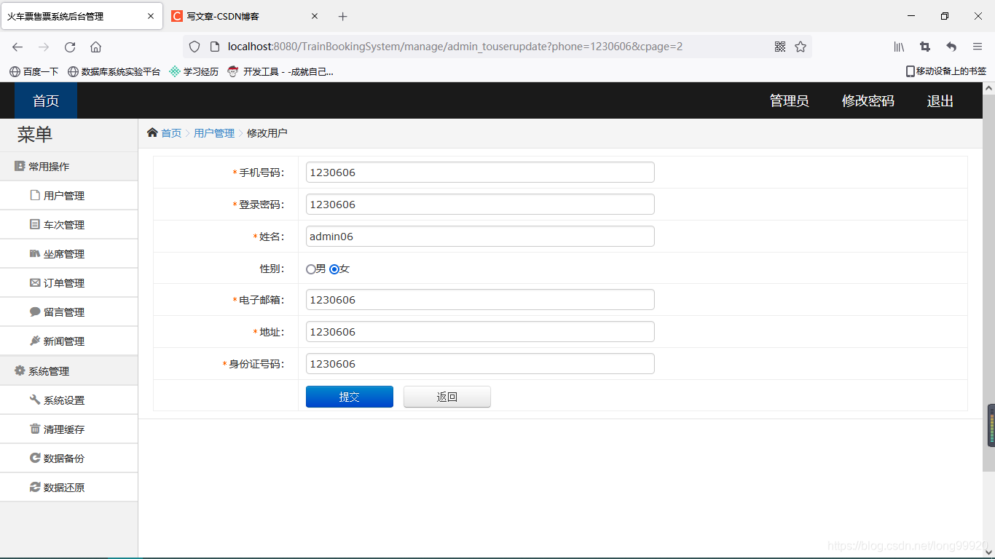995x559 pixels.
Task: Click the page vertical scrollbar thumb
Action: (988, 283)
